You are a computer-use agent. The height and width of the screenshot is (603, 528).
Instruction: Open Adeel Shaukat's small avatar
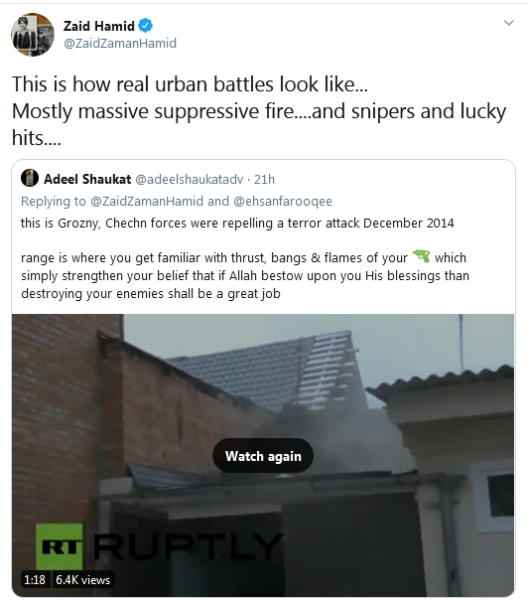click(30, 179)
